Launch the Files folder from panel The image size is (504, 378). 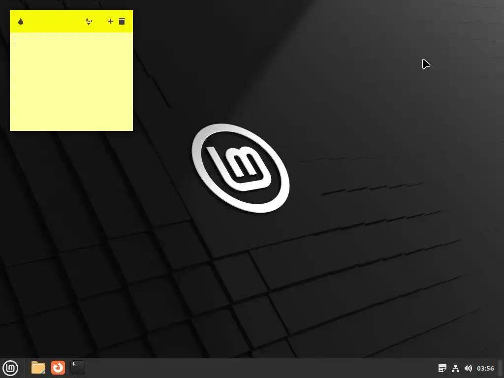click(38, 368)
